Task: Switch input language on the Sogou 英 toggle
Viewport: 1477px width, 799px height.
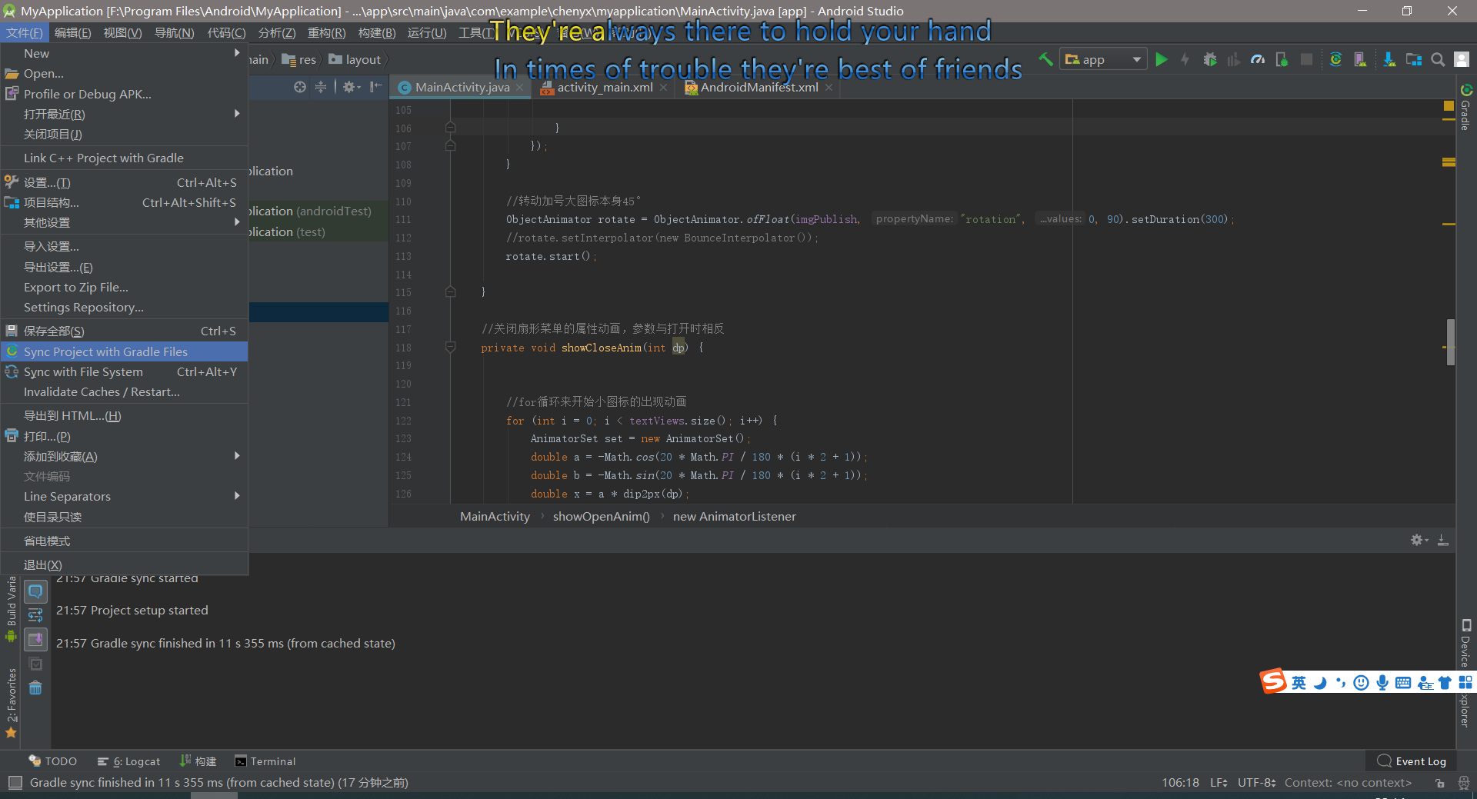Action: tap(1298, 683)
